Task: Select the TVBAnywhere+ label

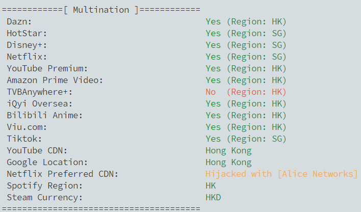Action: (40, 92)
